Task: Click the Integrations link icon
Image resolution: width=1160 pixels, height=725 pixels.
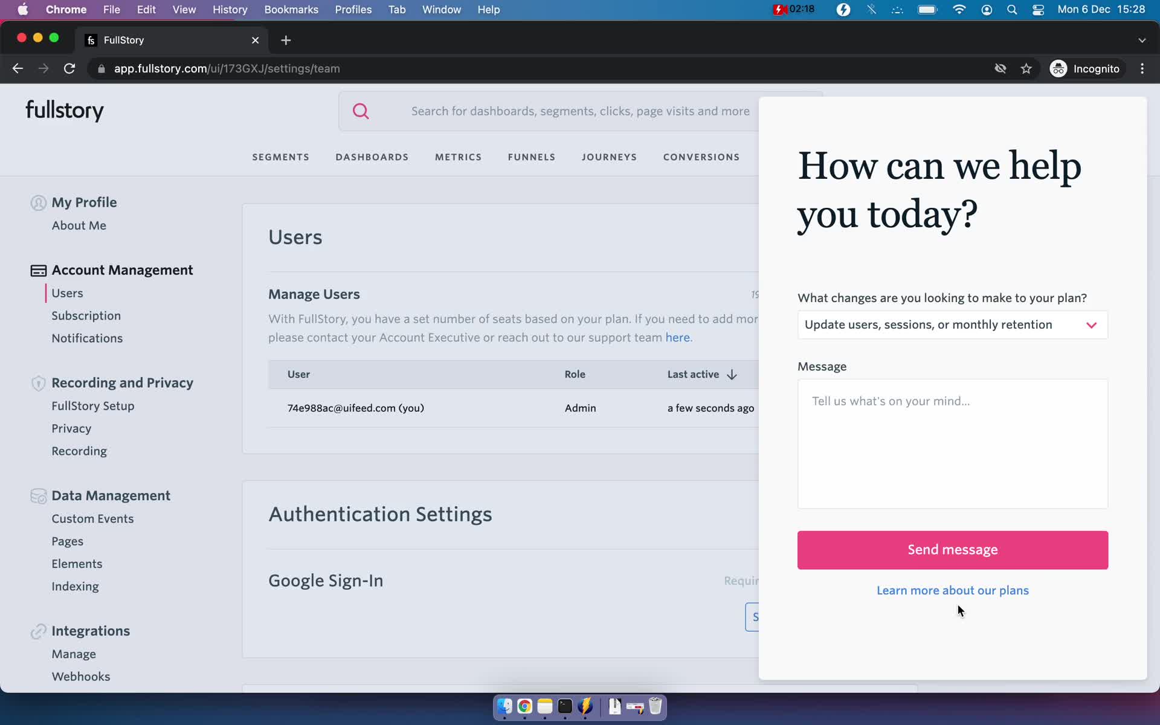Action: (x=38, y=631)
